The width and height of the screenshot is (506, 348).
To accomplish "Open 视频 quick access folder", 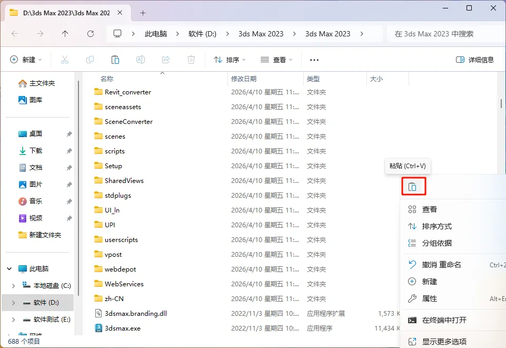I will click(31, 218).
